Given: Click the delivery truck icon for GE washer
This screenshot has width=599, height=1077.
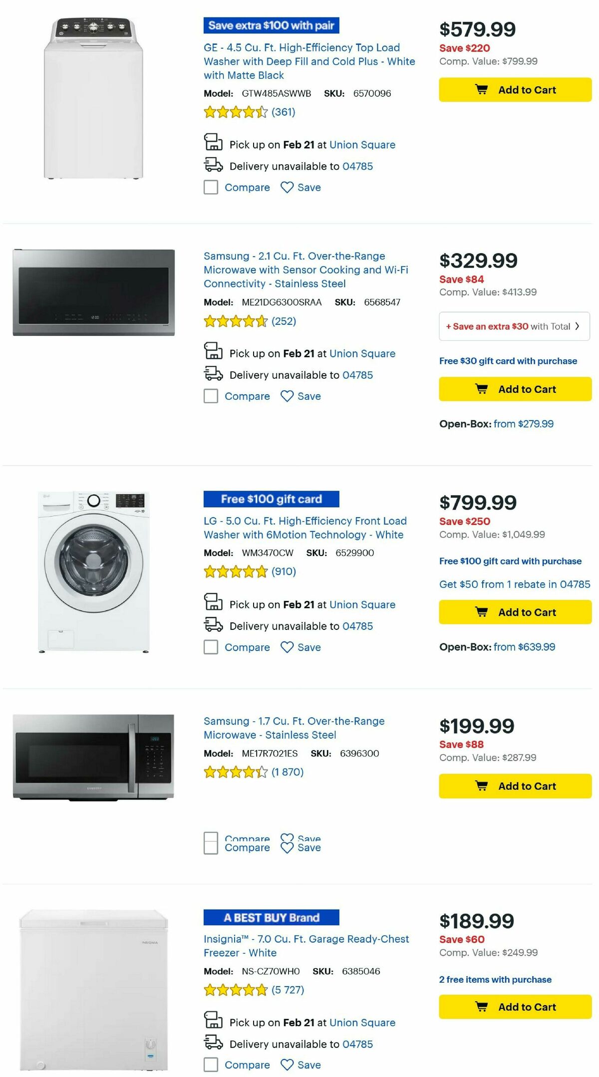Looking at the screenshot, I should (214, 166).
